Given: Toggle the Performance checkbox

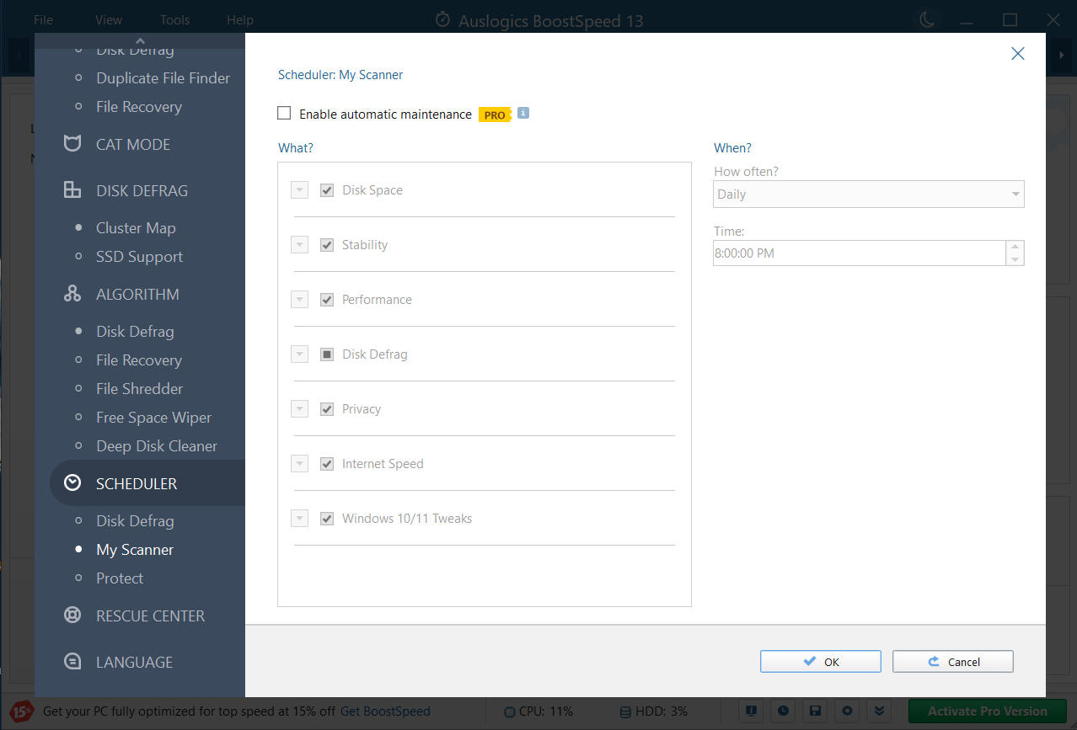Looking at the screenshot, I should click(327, 300).
